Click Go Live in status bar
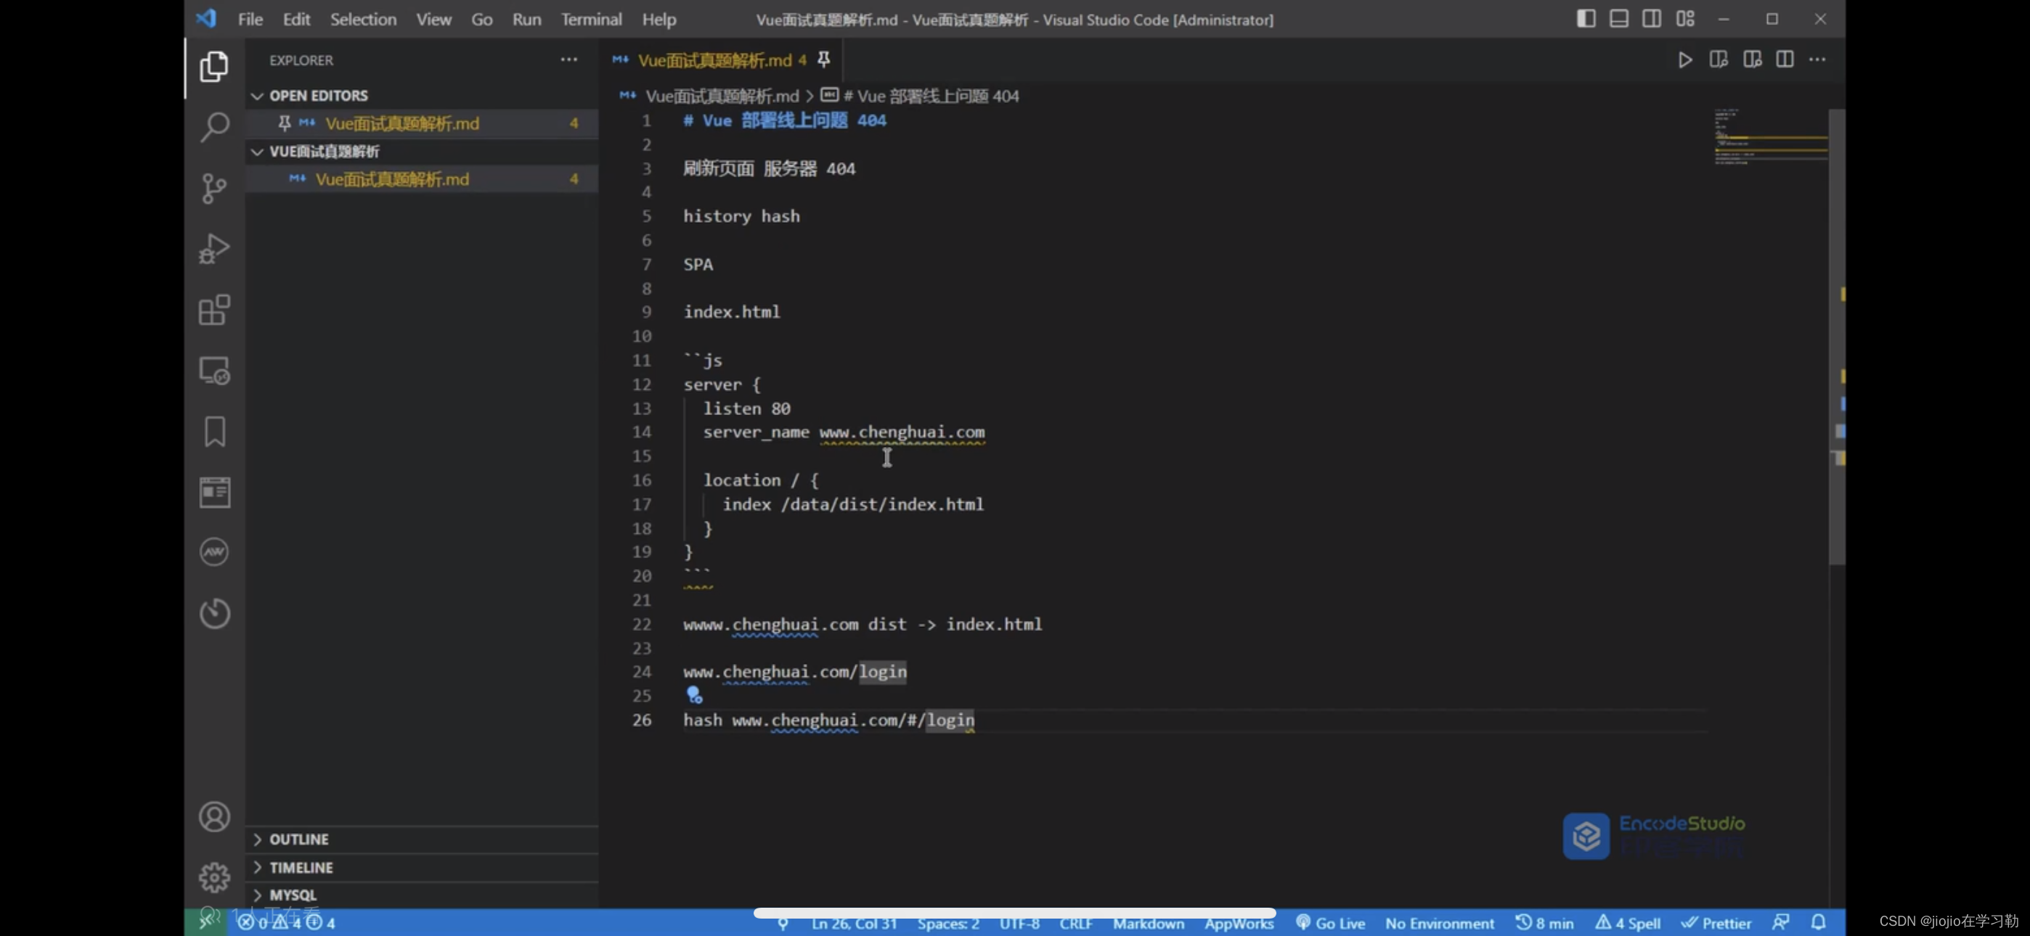Viewport: 2030px width, 936px height. tap(1330, 923)
